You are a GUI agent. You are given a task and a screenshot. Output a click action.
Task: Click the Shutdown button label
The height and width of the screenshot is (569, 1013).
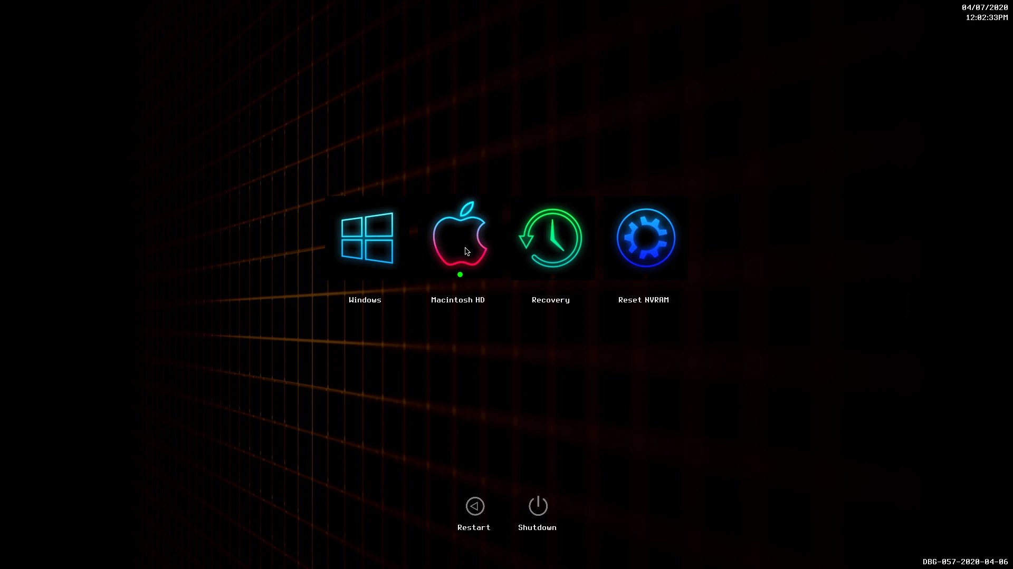pyautogui.click(x=537, y=527)
